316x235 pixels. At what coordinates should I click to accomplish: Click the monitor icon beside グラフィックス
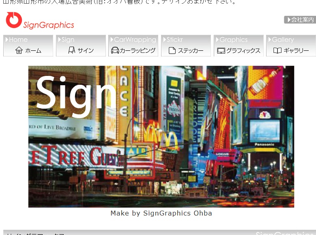(x=221, y=51)
